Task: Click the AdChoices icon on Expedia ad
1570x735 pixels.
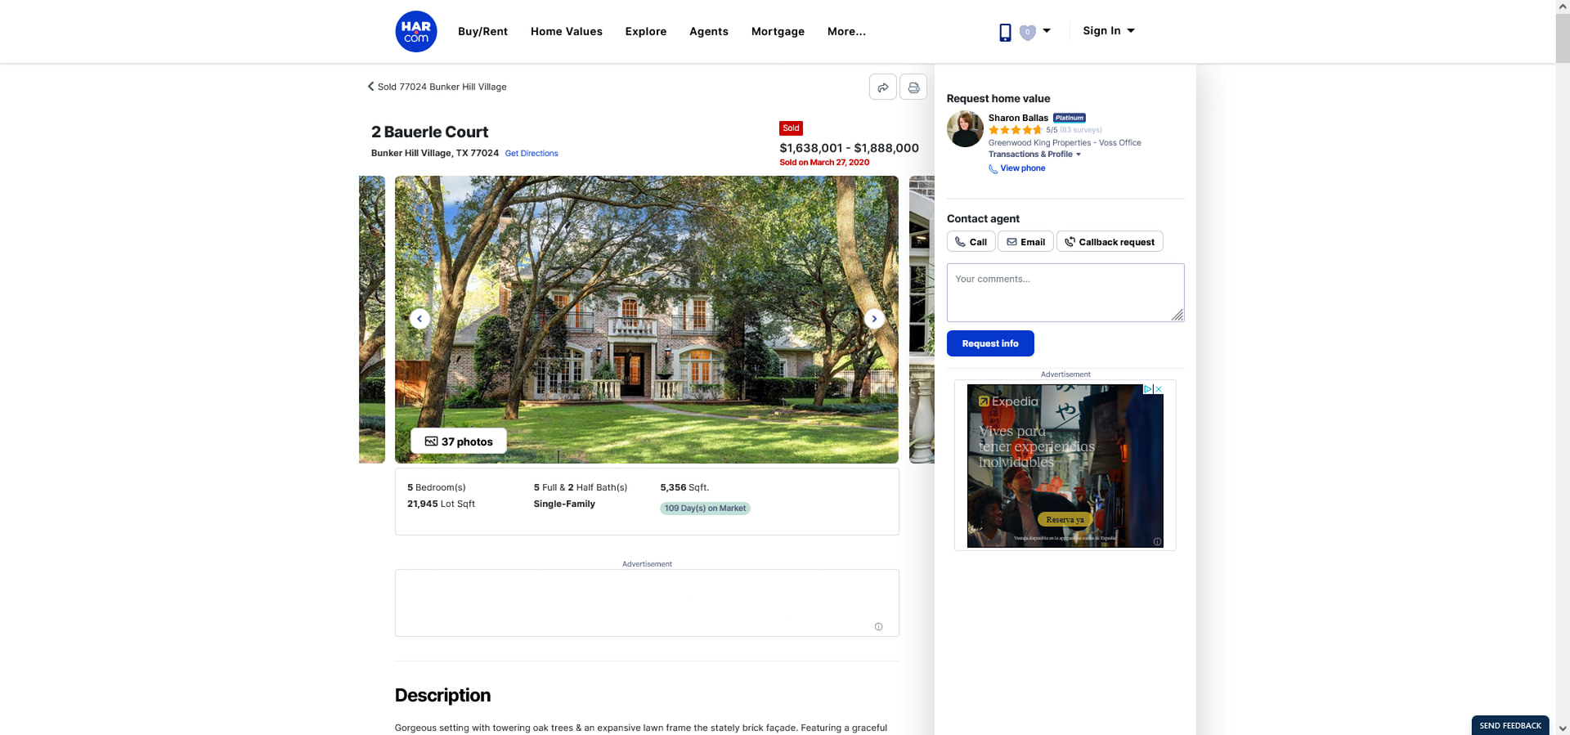Action: click(1148, 389)
